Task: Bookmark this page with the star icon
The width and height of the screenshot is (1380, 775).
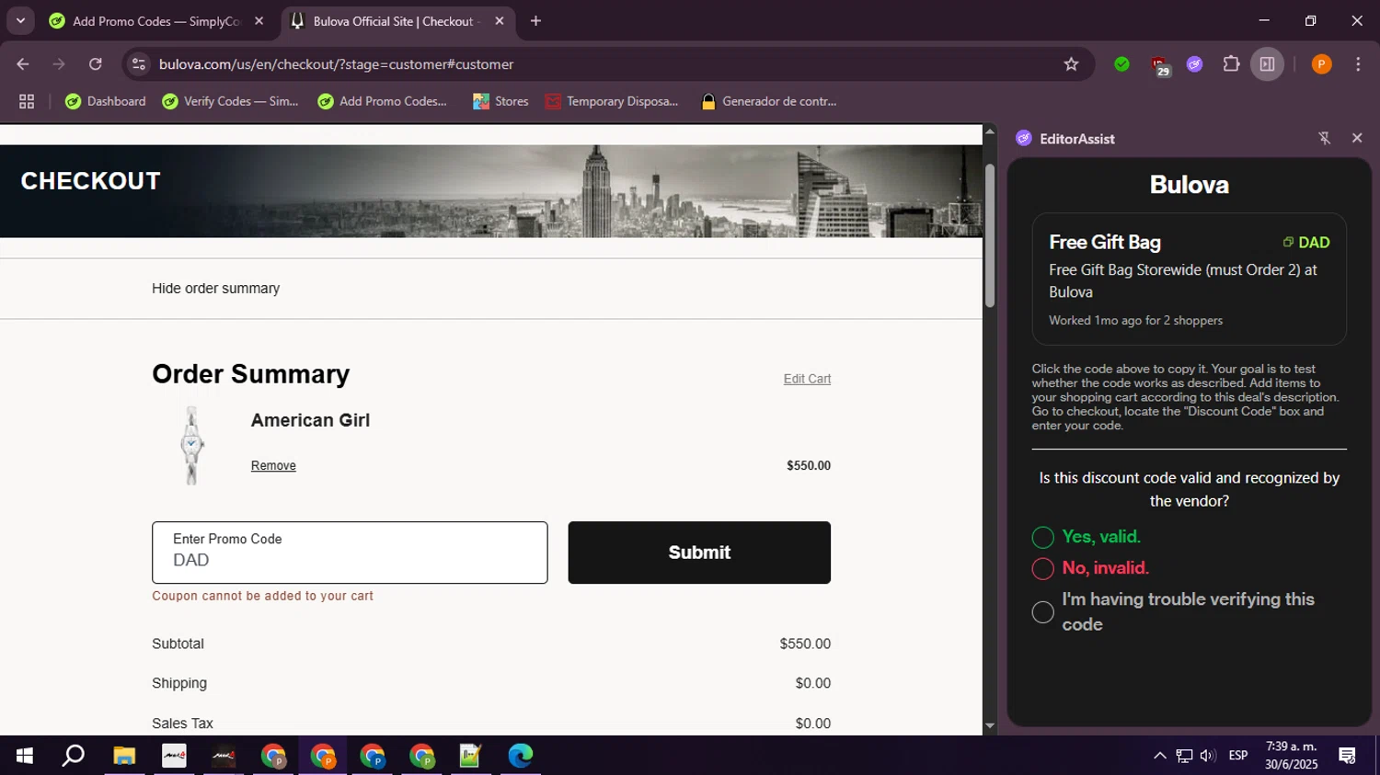Action: [1071, 64]
